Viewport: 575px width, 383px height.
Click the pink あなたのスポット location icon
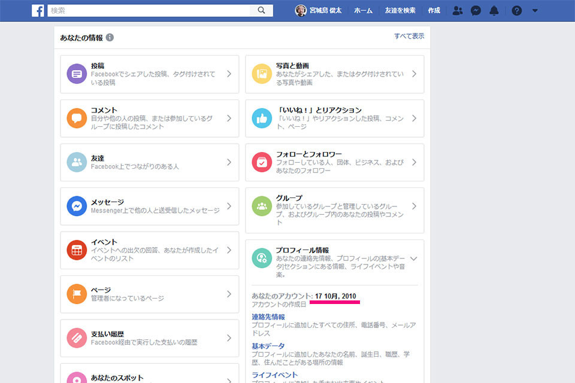click(77, 378)
